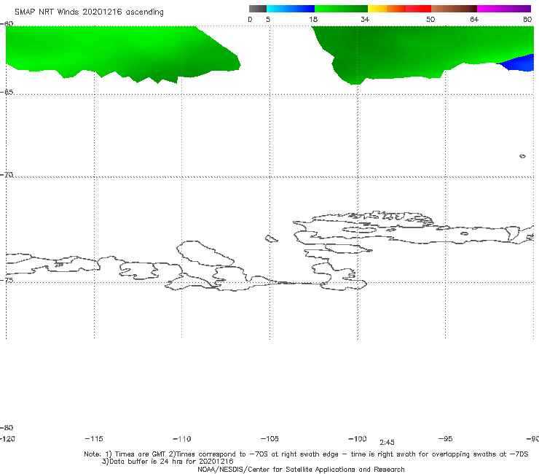Click the '-95' longitude axis label

pos(446,438)
